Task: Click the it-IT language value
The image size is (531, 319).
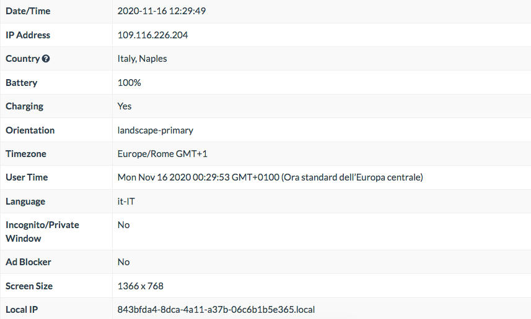Action: tap(126, 202)
